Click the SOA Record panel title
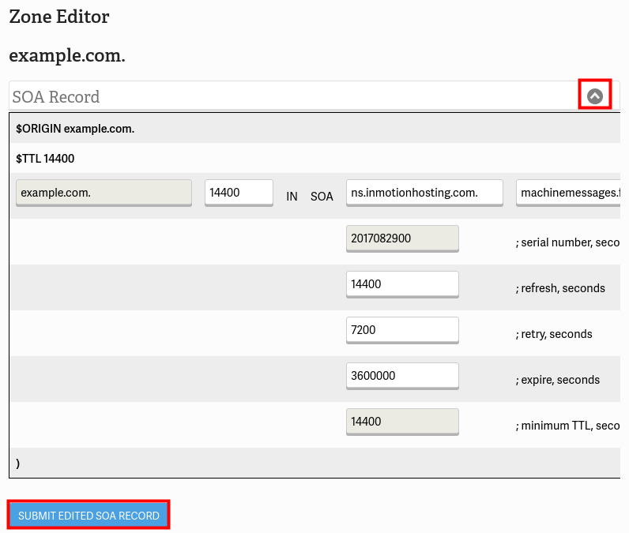629x533 pixels. click(x=56, y=97)
